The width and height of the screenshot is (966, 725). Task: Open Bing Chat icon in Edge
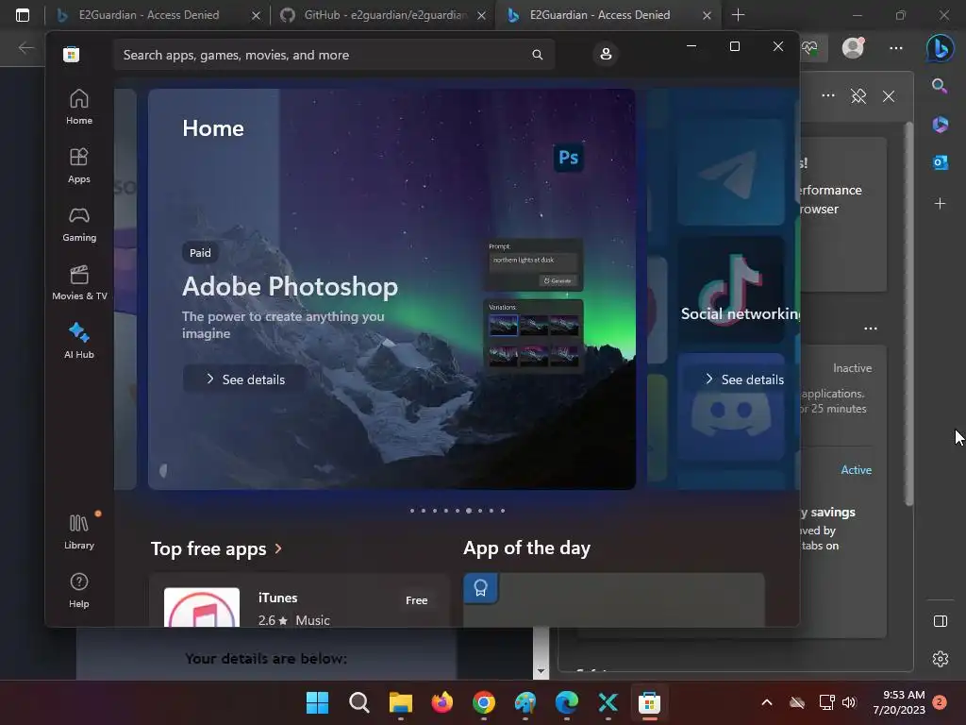941,49
